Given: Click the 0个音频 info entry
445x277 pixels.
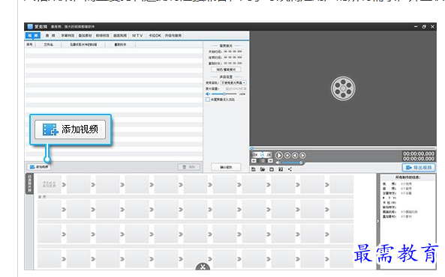Looking at the screenshot, I should 406,189.
